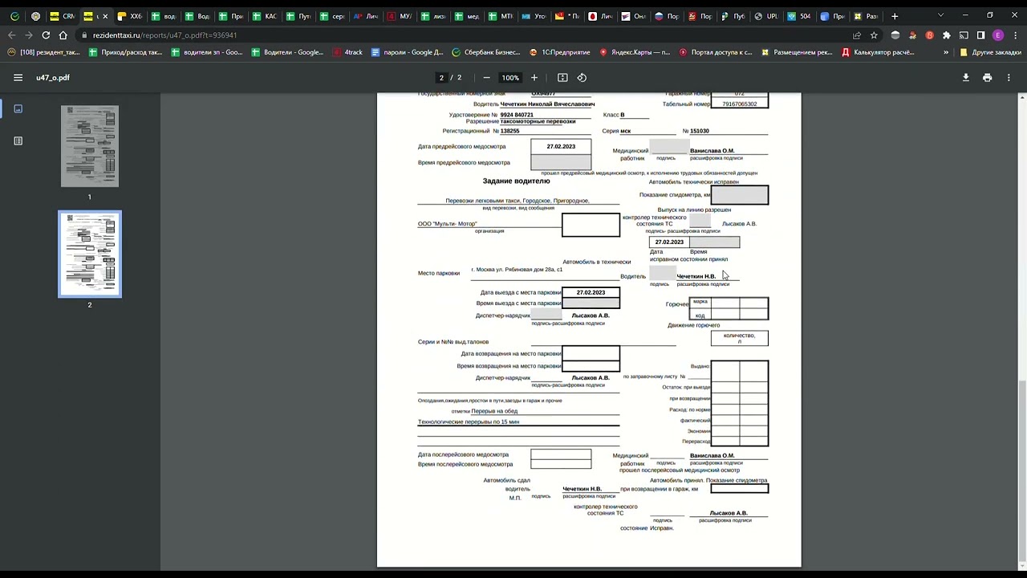Open 1С:Предприятие bookmark

(560, 52)
